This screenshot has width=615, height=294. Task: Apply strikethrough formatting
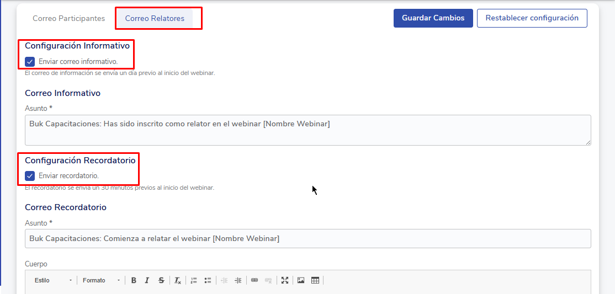point(161,280)
